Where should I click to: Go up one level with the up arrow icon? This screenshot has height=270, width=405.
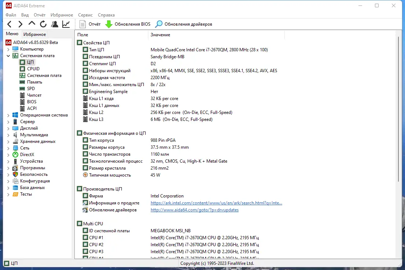pyautogui.click(x=32, y=24)
